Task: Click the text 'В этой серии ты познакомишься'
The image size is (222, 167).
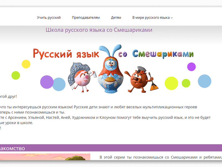Action: point(132,157)
